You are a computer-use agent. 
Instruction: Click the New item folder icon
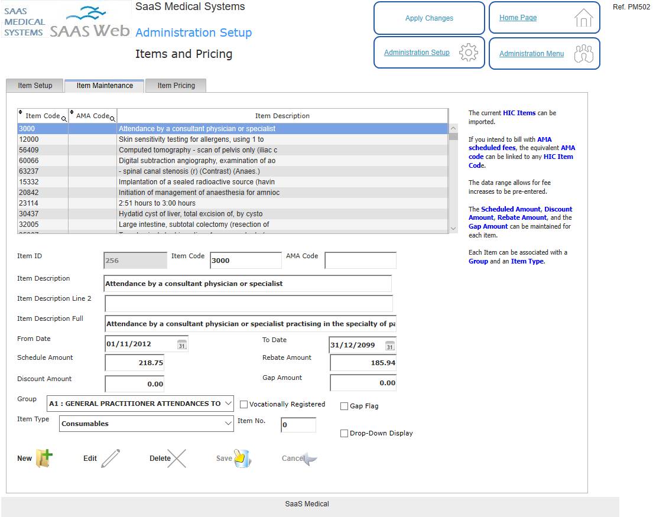[x=44, y=459]
